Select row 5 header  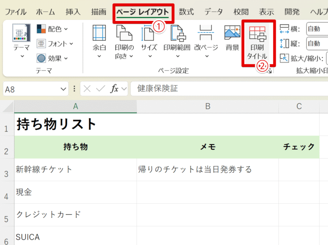point(7,215)
